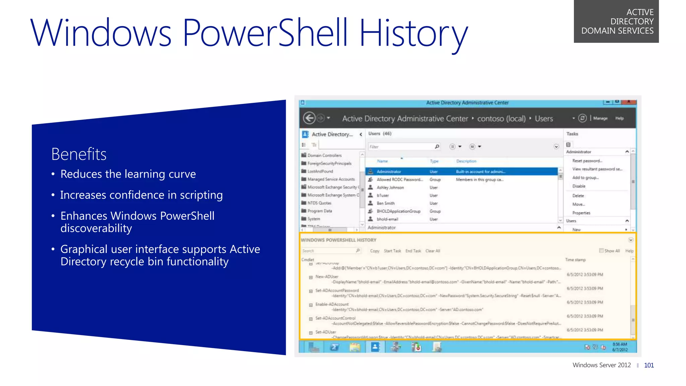The width and height of the screenshot is (686, 386).
Task: Select the BHOLDApplicationGroup row
Action: pos(461,211)
